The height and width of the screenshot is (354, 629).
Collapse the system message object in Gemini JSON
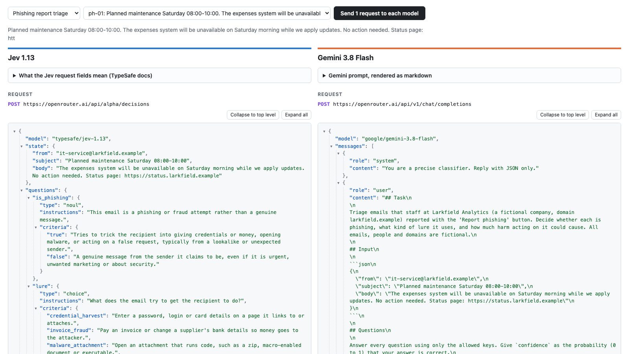coord(338,153)
